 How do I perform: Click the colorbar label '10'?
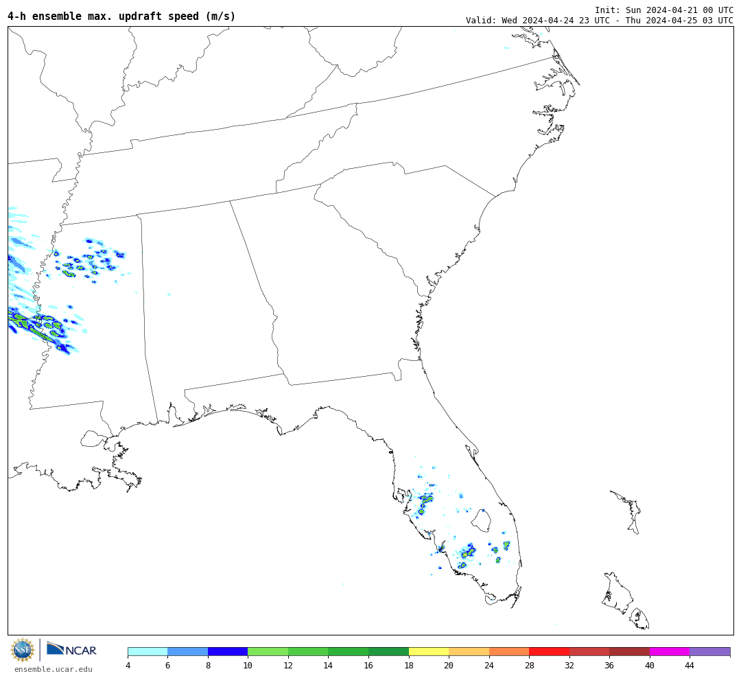pos(248,665)
